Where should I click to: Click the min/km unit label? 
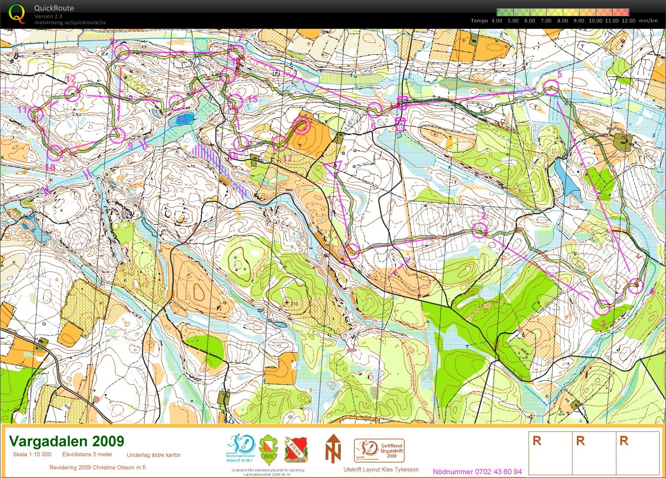pos(648,21)
